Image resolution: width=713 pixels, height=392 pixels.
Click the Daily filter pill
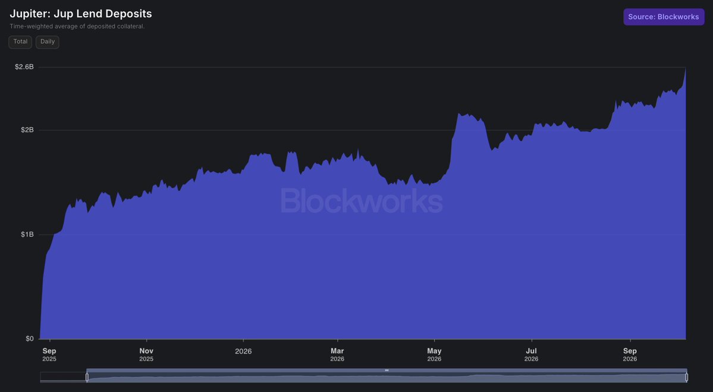click(x=48, y=42)
